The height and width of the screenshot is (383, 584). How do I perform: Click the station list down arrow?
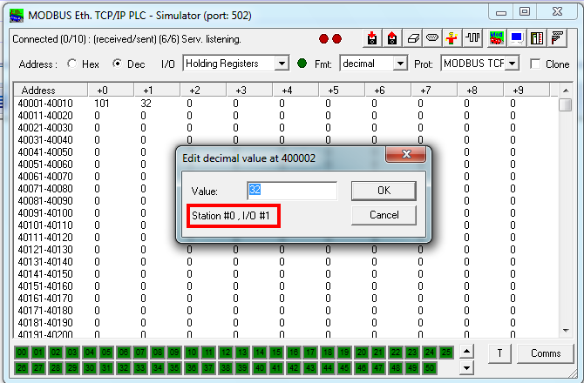466,368
